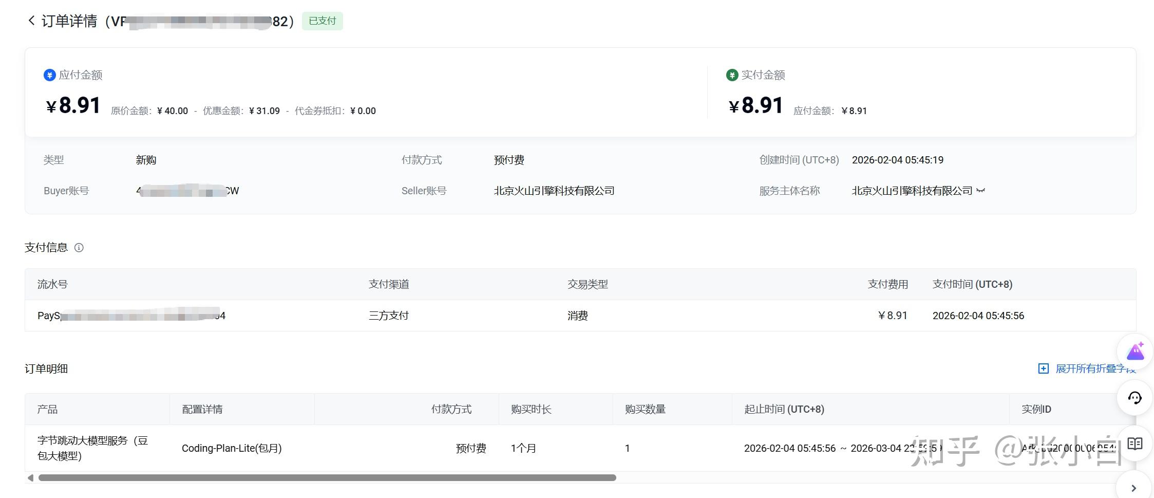Click the 新购 type value
The height and width of the screenshot is (498, 1154).
146,160
